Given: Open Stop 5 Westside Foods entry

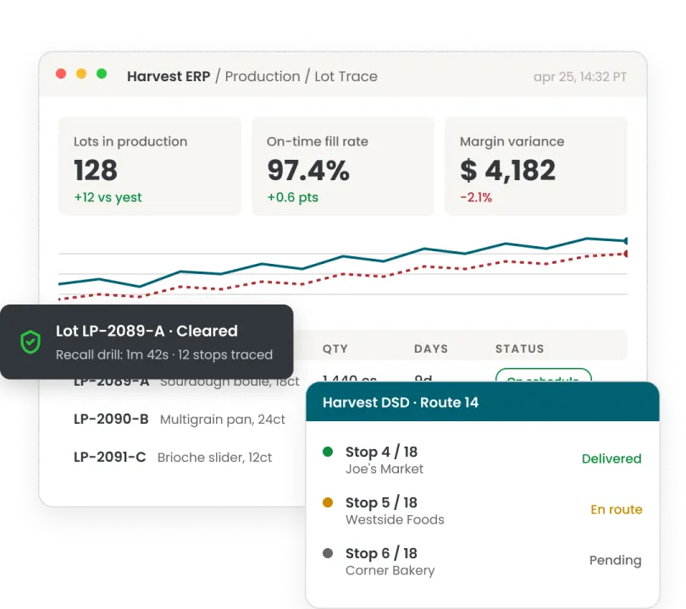Looking at the screenshot, I should click(482, 510).
